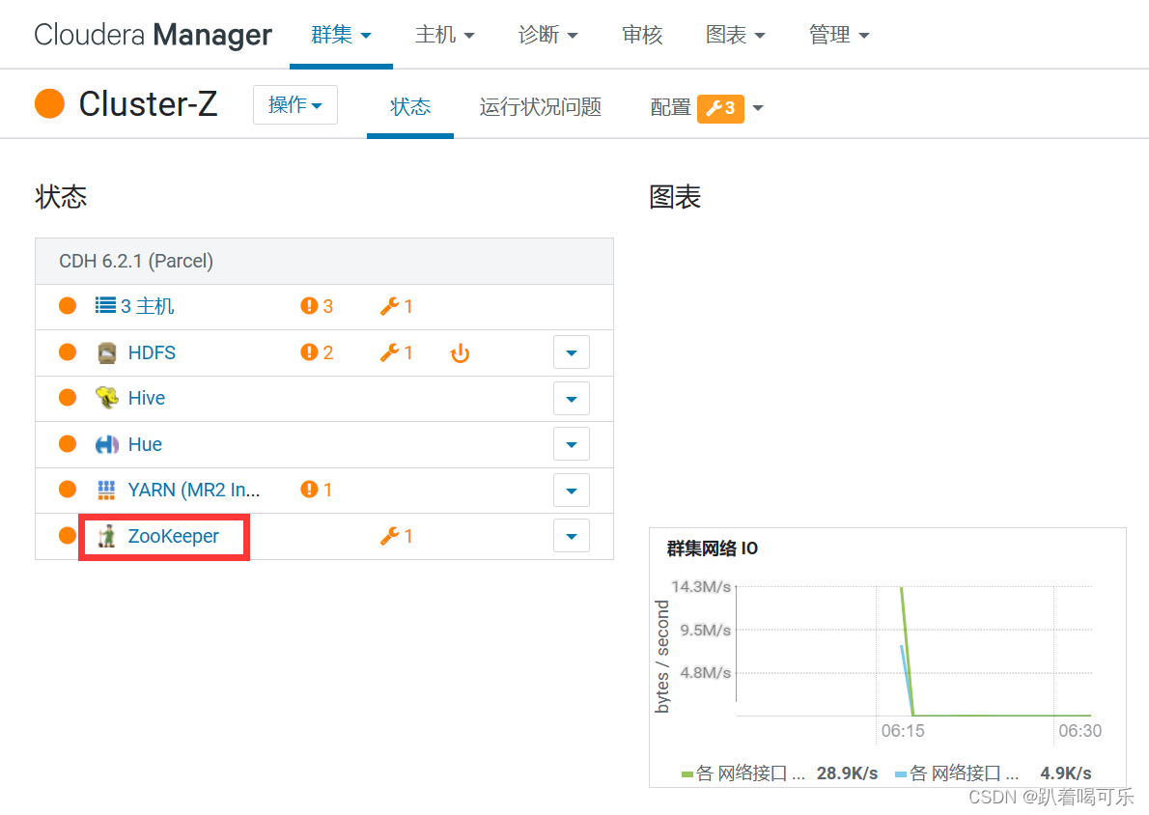Click the Hue health status dot
1149x815 pixels.
[68, 443]
